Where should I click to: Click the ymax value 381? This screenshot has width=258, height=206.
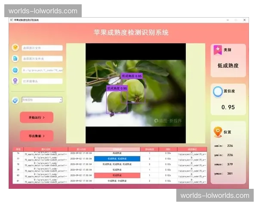230,173
